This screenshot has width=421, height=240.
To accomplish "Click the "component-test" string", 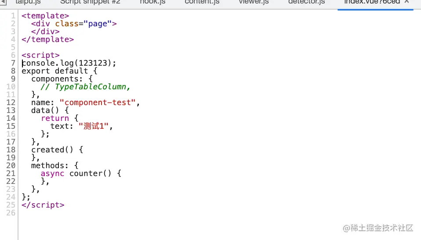I will click(98, 102).
